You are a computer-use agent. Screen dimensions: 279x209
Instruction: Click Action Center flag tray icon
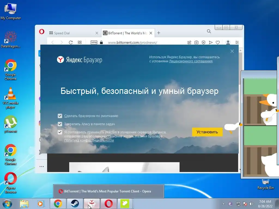(x=245, y=204)
